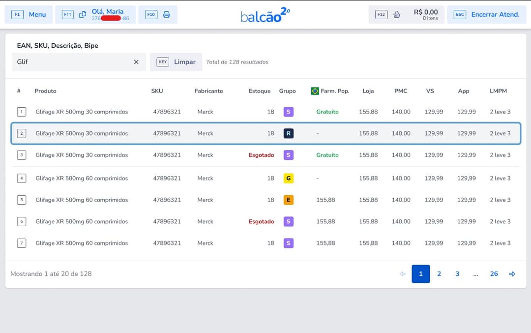
Task: Go to next page with right arrow
Action: pyautogui.click(x=512, y=273)
